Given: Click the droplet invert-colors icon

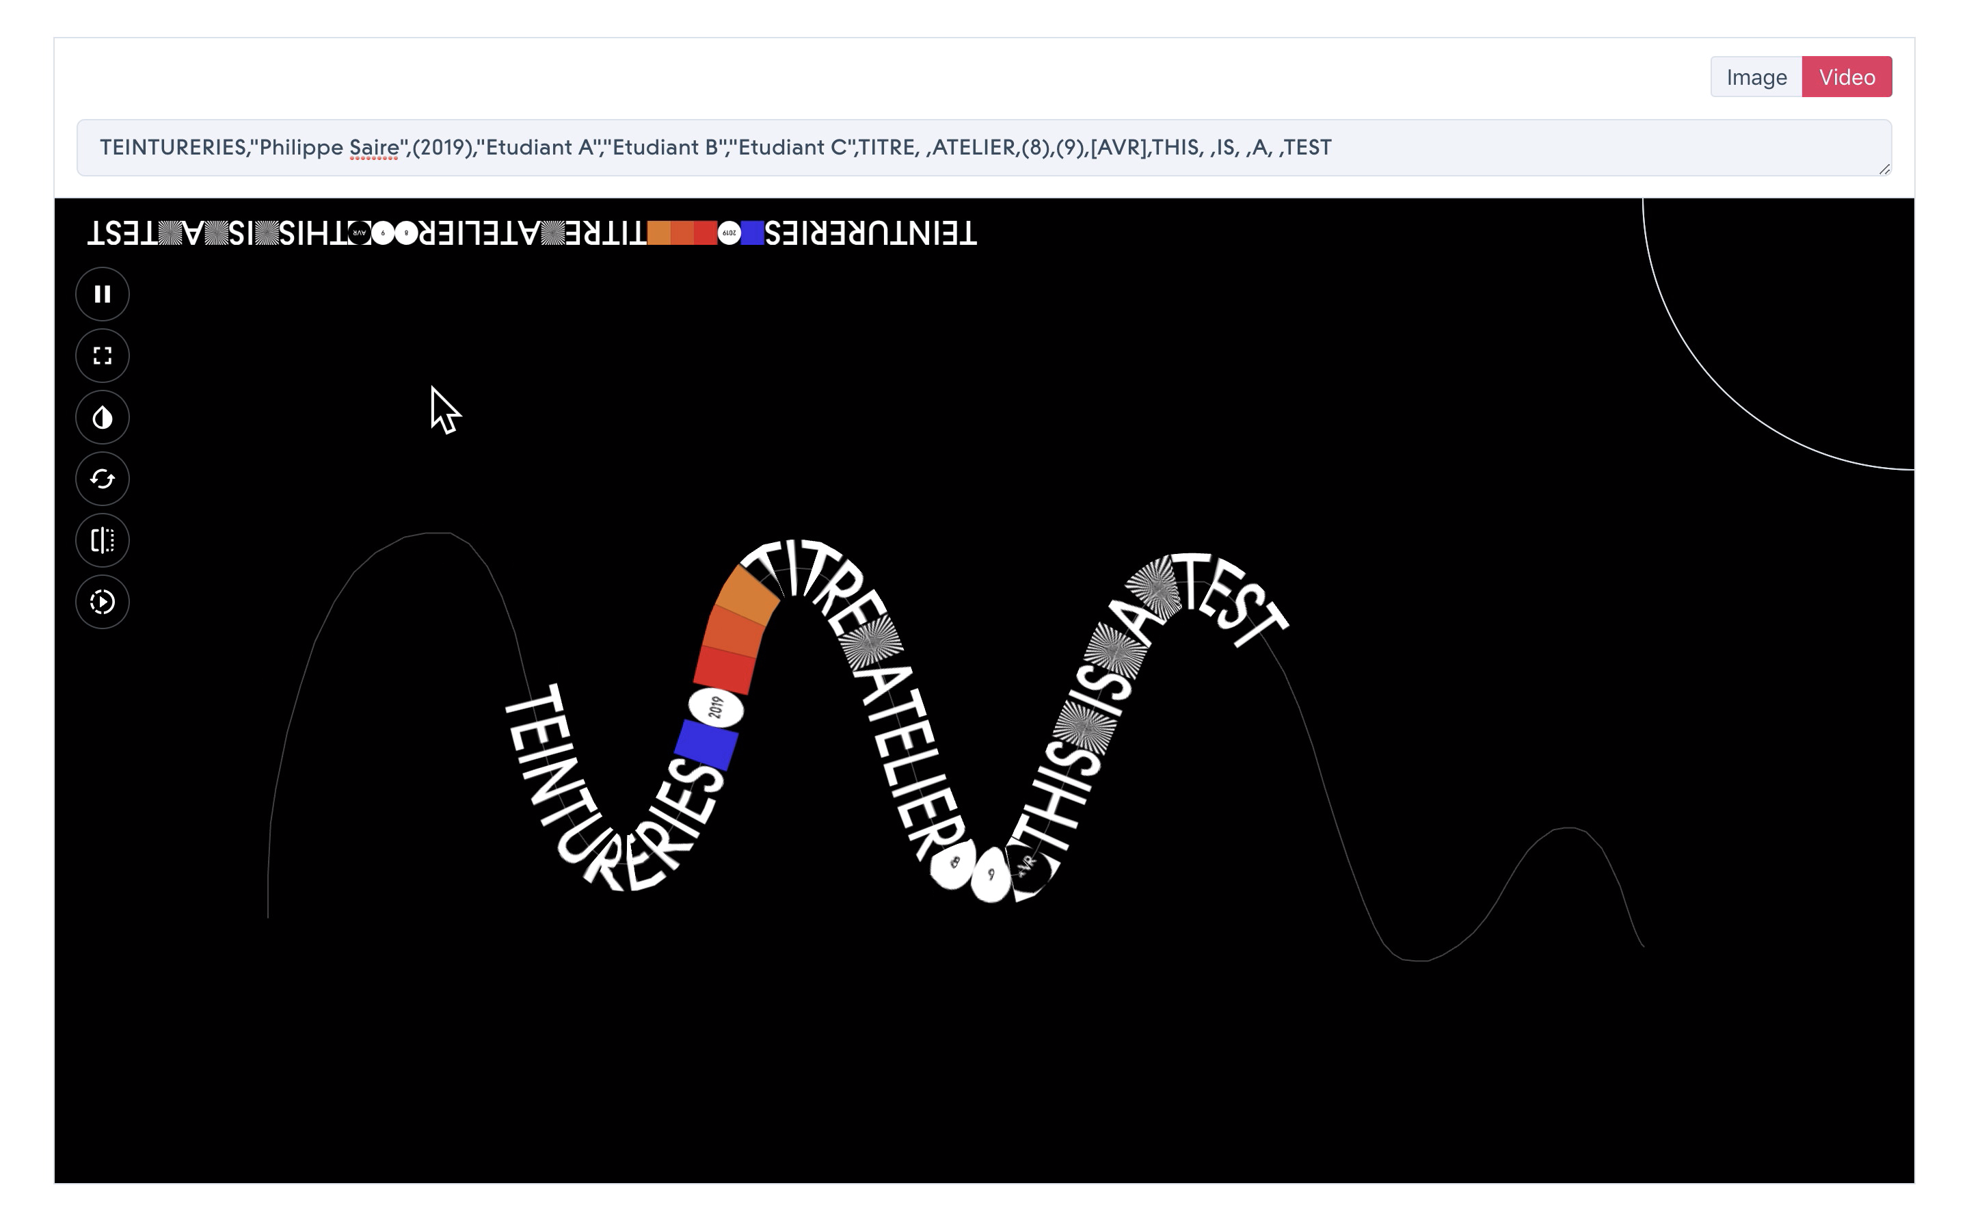Looking at the screenshot, I should tap(103, 418).
